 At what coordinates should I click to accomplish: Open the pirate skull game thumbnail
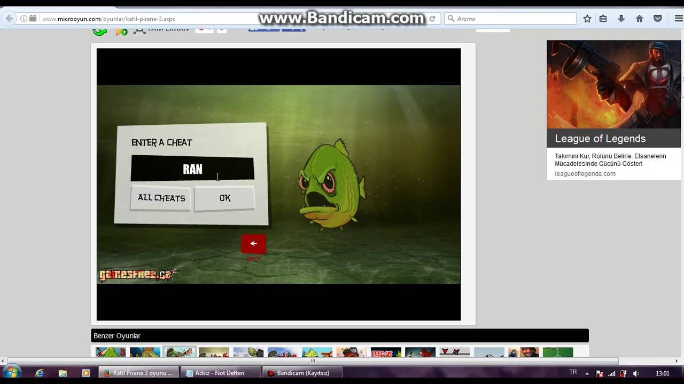pos(351,352)
